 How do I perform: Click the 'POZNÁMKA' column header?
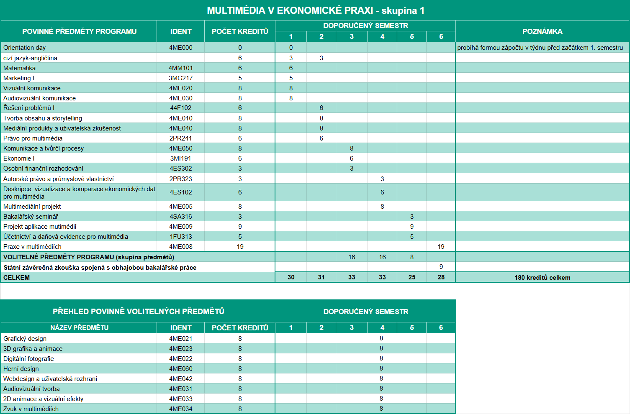[x=542, y=31]
